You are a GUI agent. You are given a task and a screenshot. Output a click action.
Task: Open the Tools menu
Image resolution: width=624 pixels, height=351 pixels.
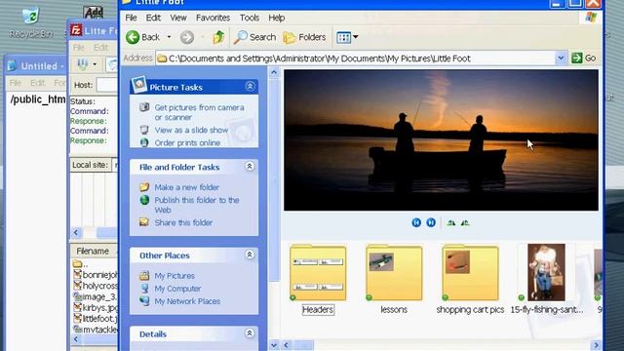click(250, 18)
